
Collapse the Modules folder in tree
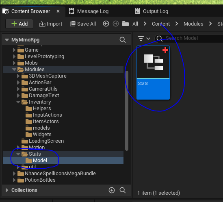click(14, 70)
